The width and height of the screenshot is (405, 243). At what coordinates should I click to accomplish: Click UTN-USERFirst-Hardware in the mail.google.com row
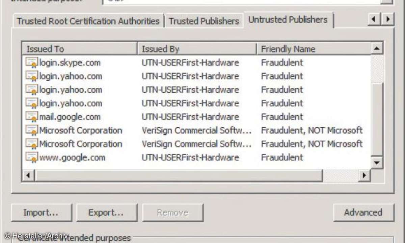[x=190, y=117]
